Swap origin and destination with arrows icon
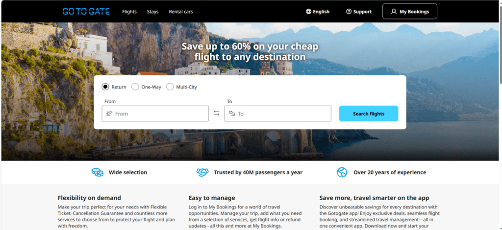The image size is (502, 230). (217, 113)
